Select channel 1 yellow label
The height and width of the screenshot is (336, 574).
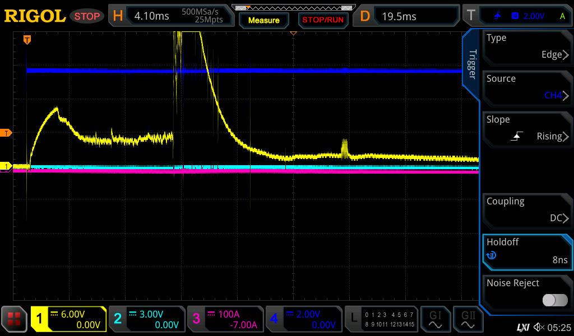click(39, 319)
